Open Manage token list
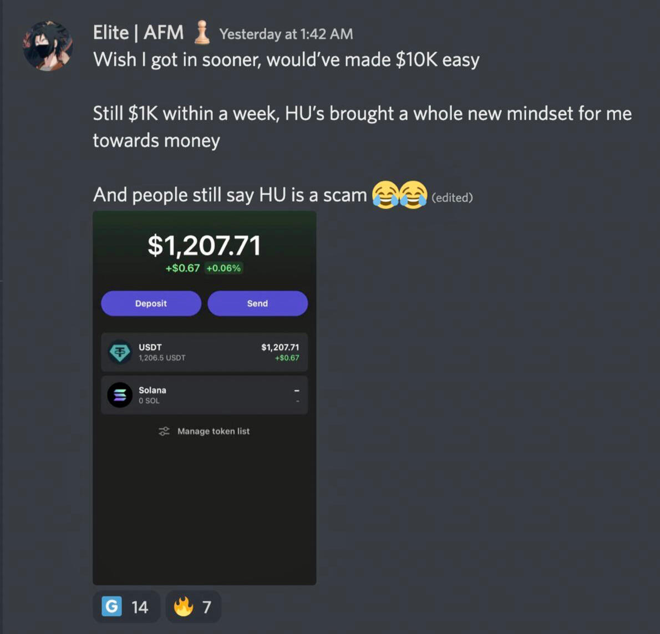Screen dimensions: 660x634 click(204, 431)
